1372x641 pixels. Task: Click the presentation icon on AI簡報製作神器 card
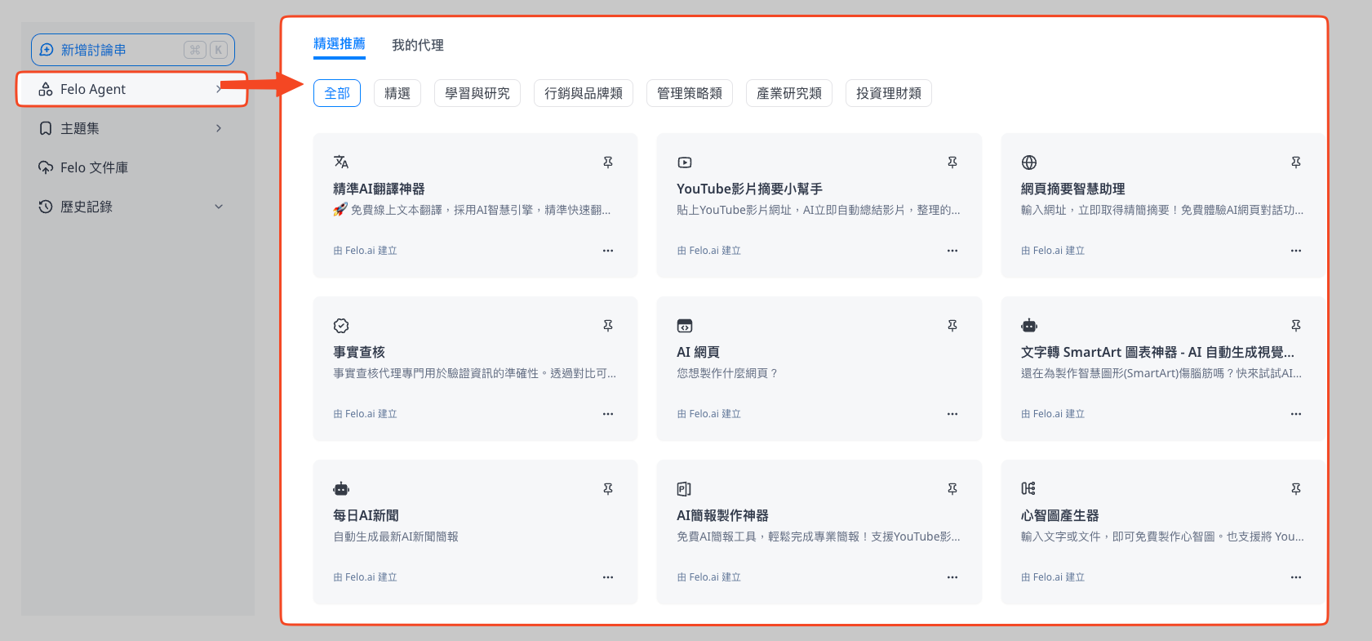point(684,489)
